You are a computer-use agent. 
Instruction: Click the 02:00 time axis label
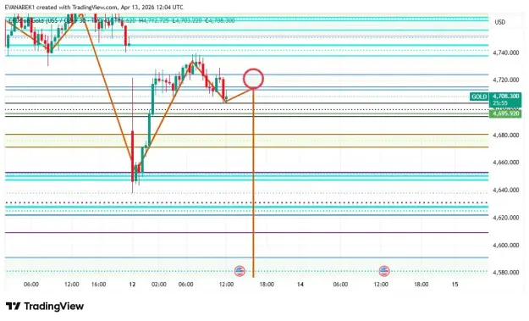coord(159,285)
